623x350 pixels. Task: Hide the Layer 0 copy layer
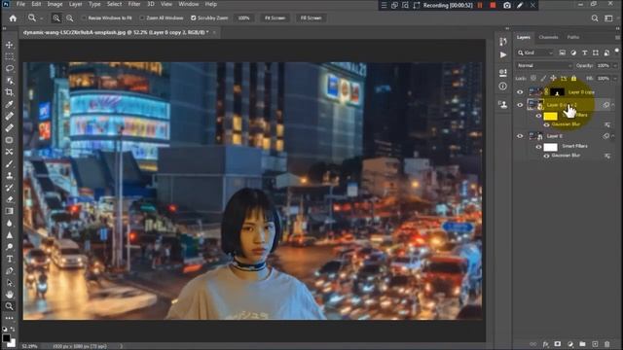[x=520, y=92]
